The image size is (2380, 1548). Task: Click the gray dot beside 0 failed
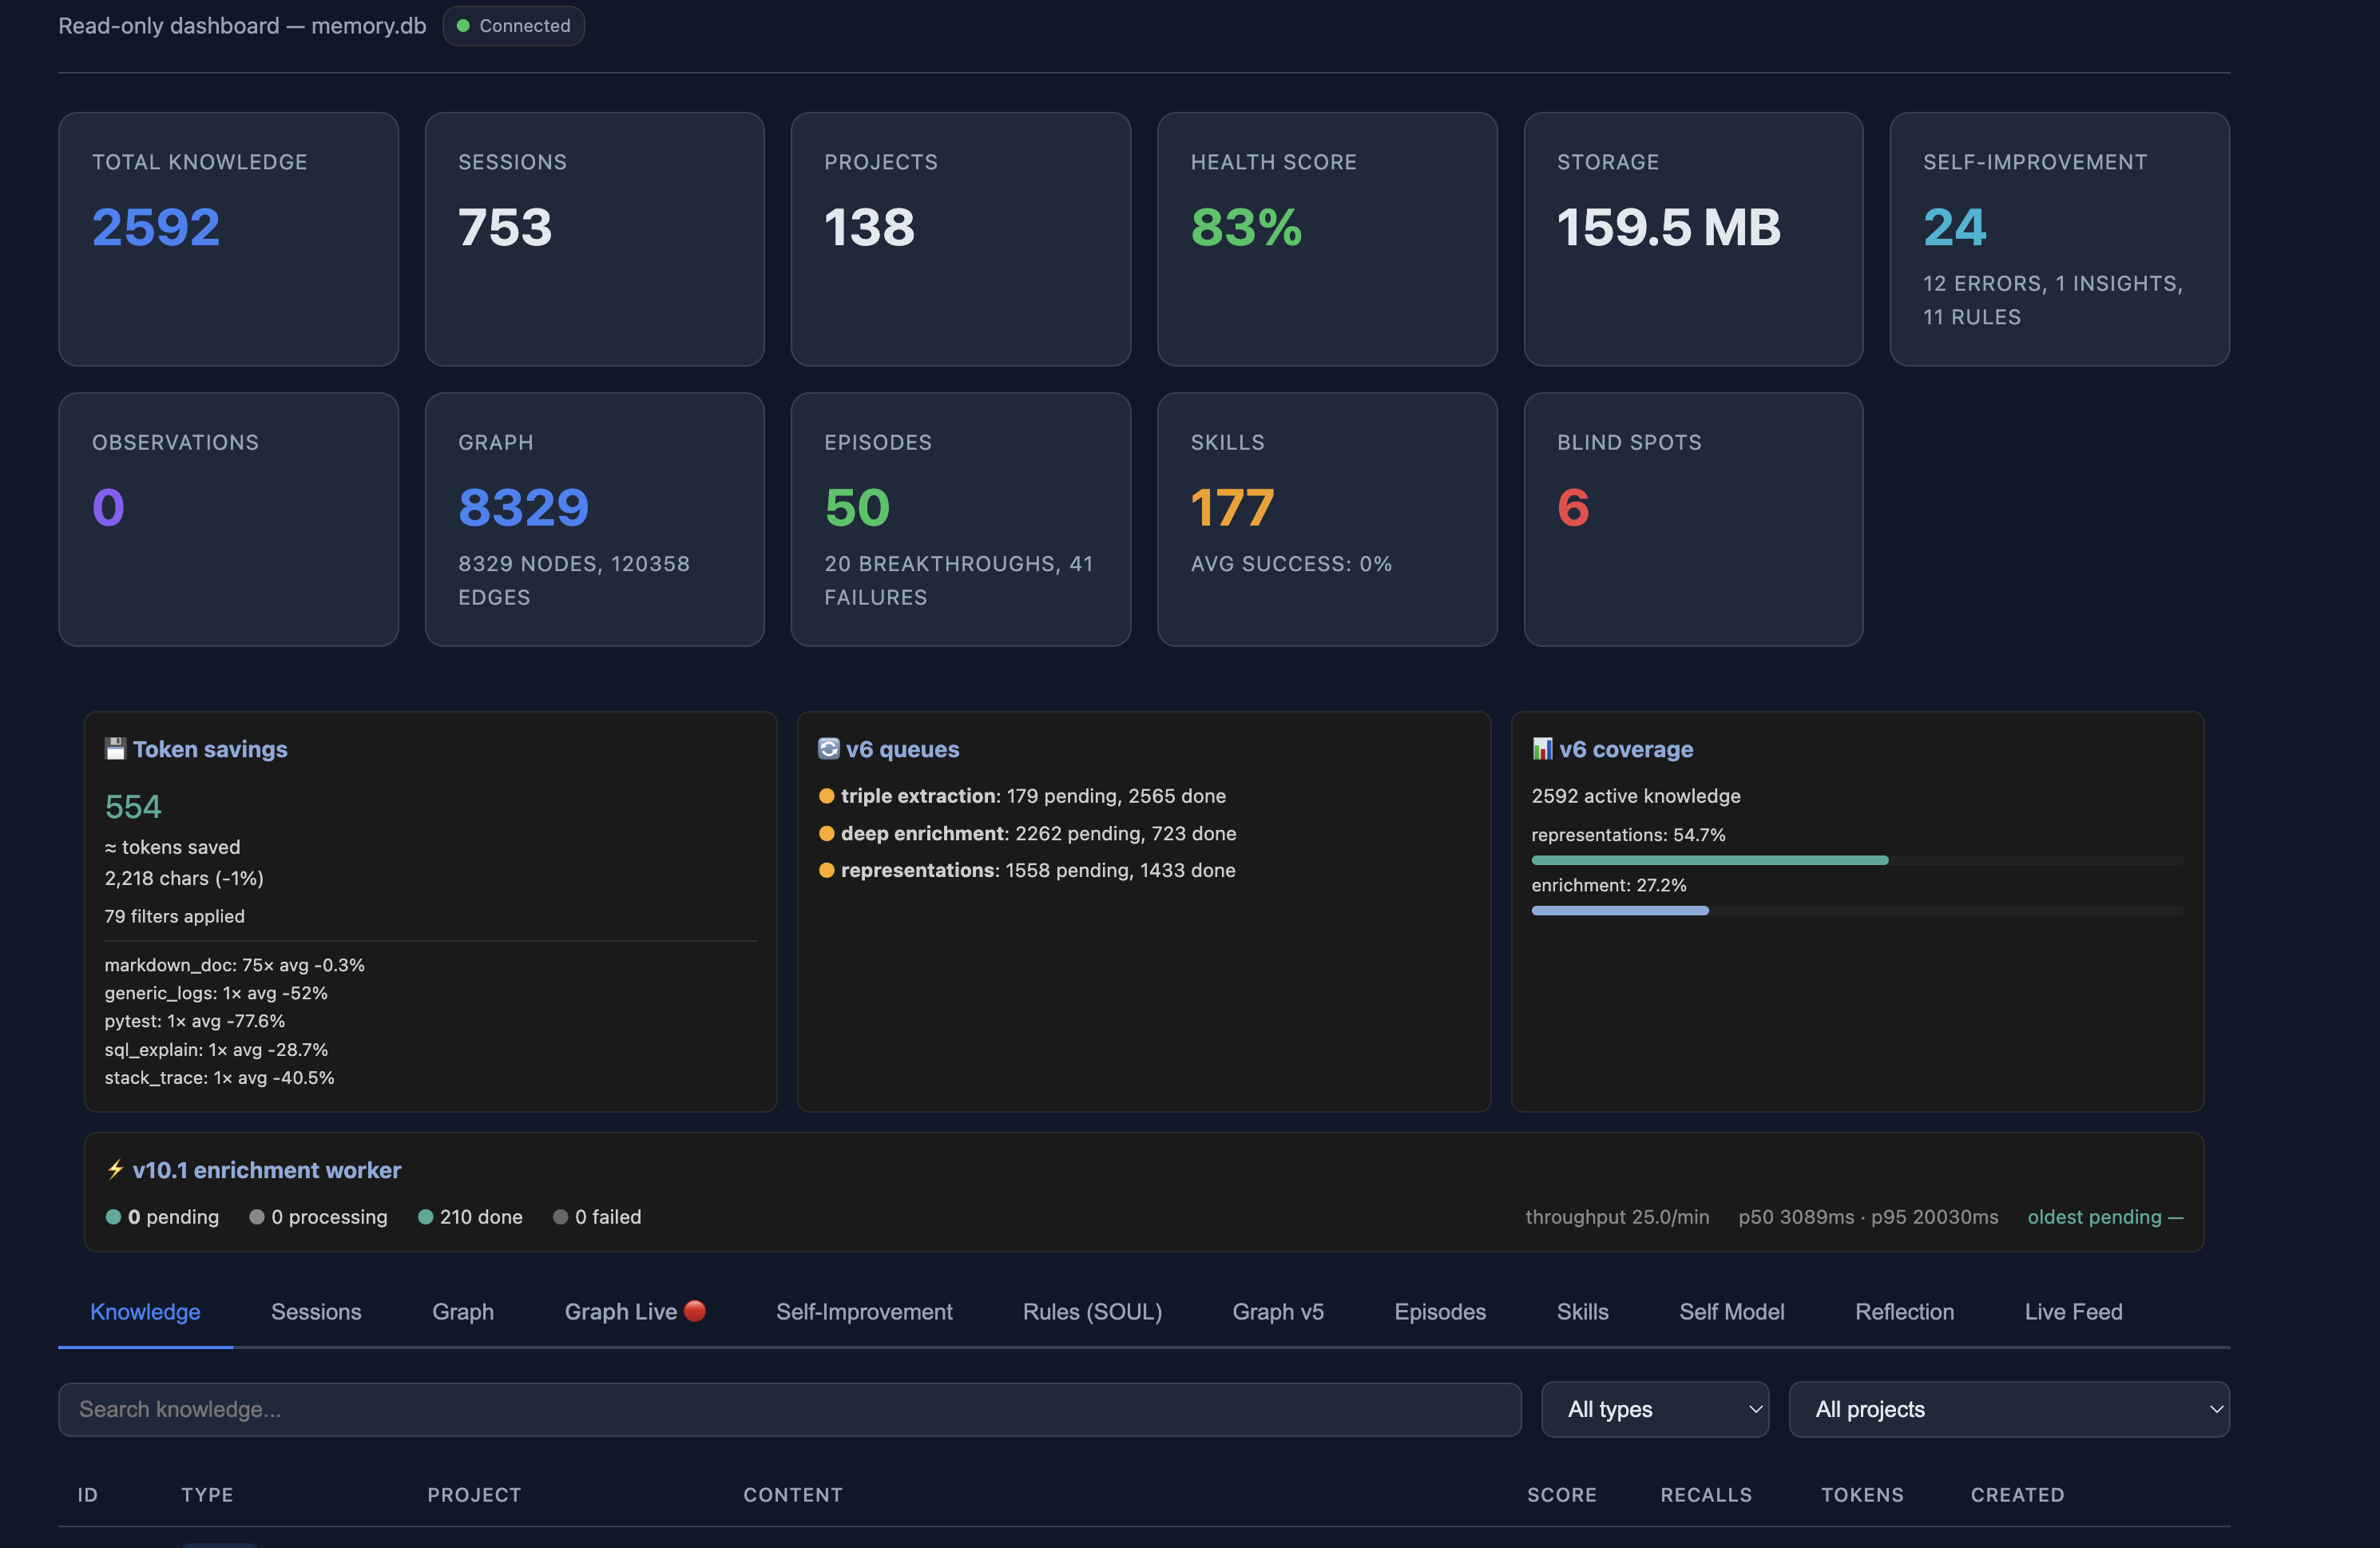tap(560, 1217)
